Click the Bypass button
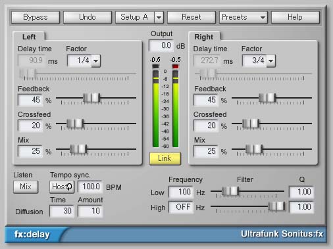333x249 pixels. [36, 17]
